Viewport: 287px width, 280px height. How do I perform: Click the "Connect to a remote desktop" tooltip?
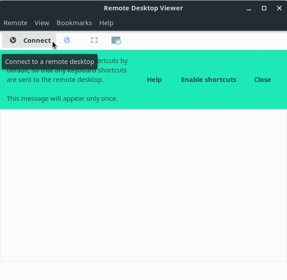49,62
